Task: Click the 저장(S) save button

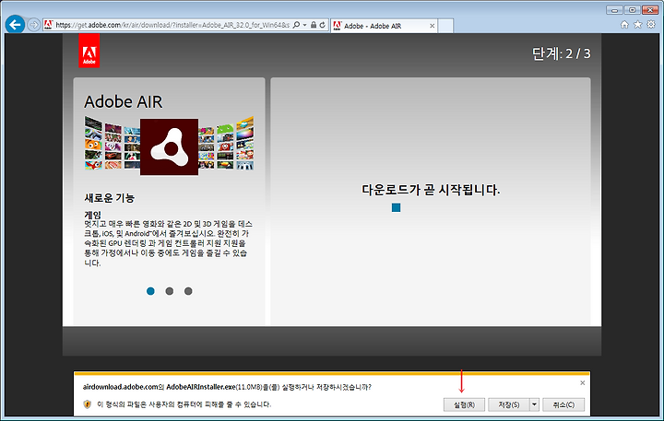Action: pyautogui.click(x=508, y=405)
